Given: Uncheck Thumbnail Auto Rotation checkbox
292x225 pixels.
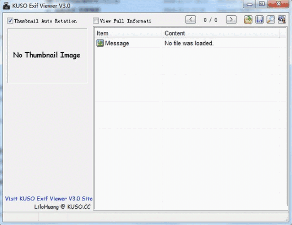Looking at the screenshot, I should tap(10, 21).
